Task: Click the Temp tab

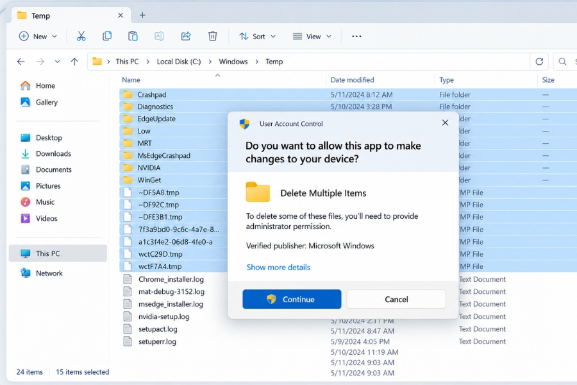Action: (x=72, y=15)
